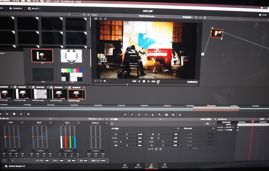
Task: Open the Key palette icon
Action: [159, 115]
